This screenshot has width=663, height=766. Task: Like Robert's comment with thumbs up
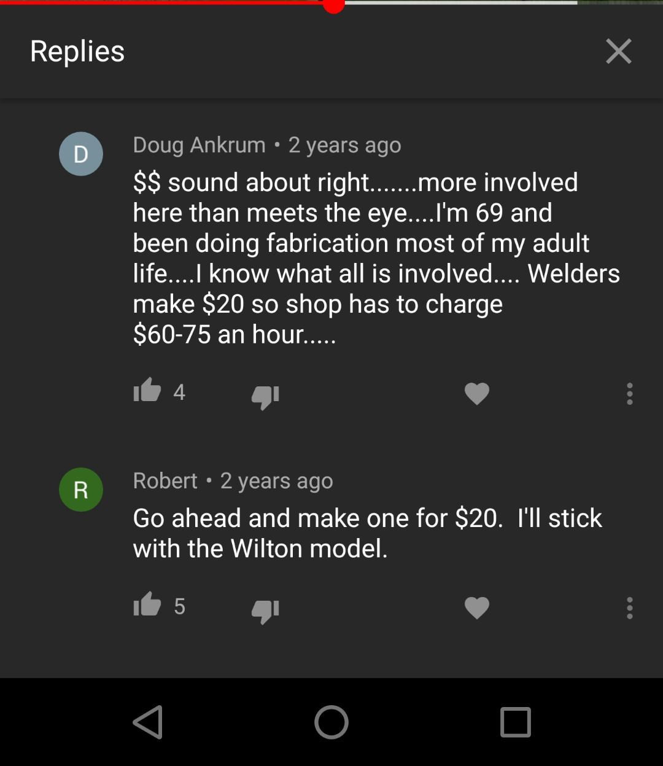(147, 604)
